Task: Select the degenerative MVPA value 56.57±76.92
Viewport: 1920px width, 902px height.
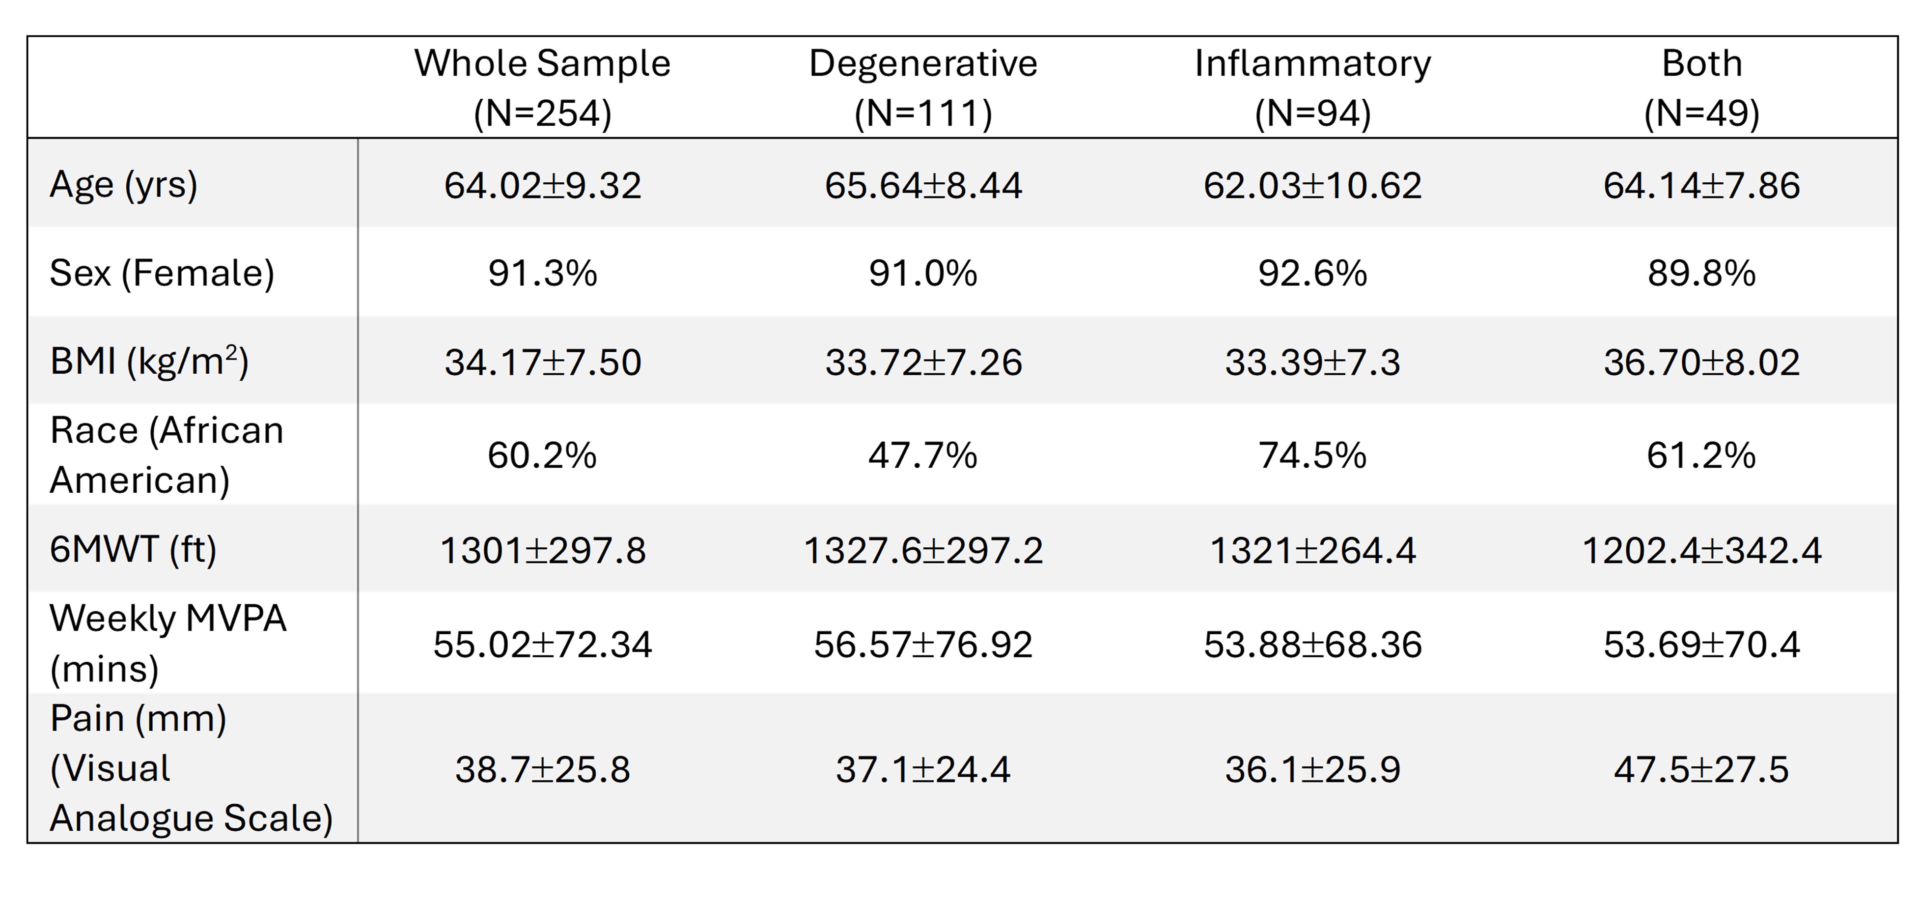Action: [x=923, y=644]
